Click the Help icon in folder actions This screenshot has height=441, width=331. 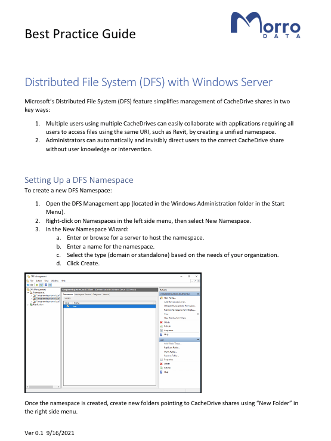(x=161, y=372)
